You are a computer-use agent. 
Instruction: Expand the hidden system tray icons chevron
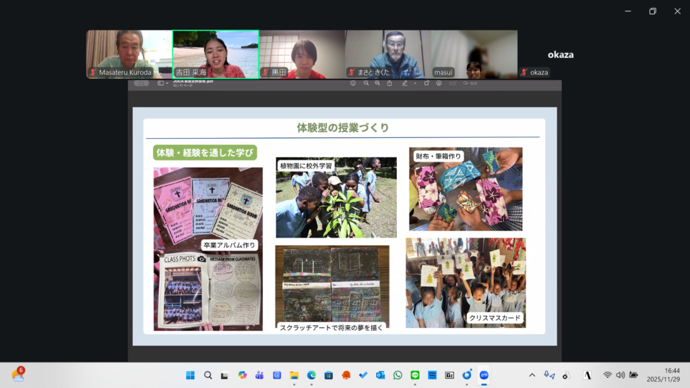click(x=532, y=375)
